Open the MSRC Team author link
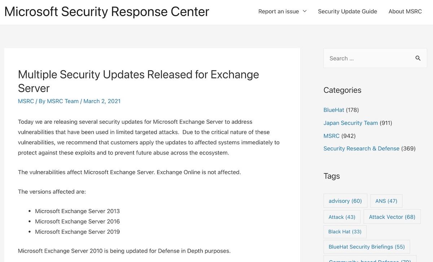Viewport: 433px width, 262px height. (x=63, y=101)
